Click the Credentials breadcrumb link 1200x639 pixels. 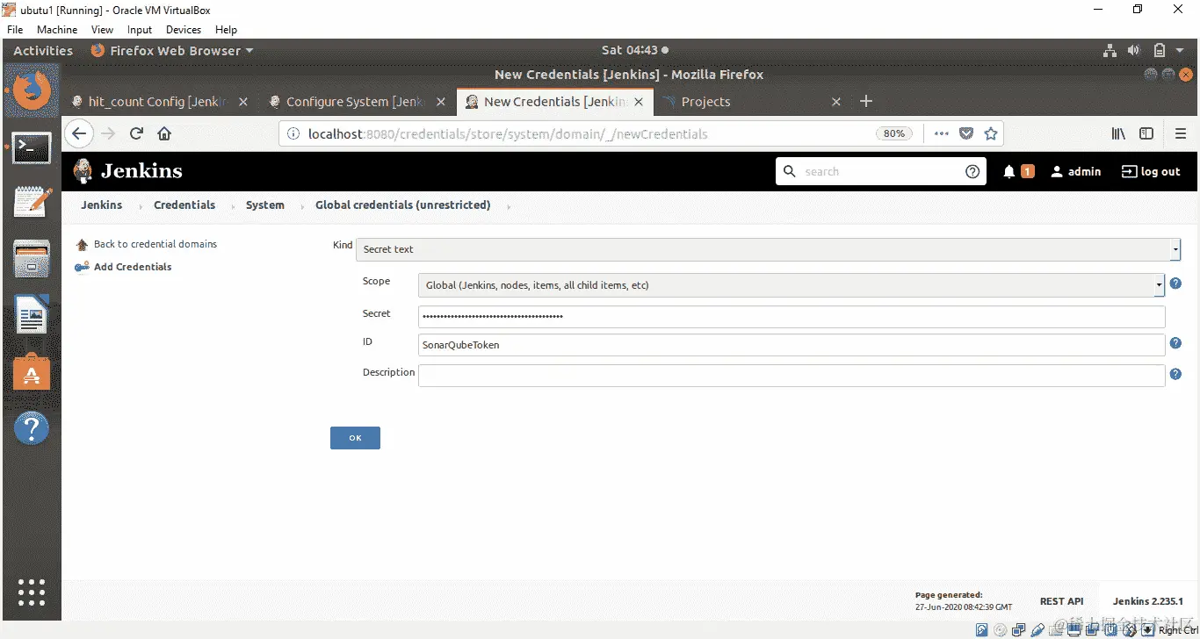coord(184,205)
